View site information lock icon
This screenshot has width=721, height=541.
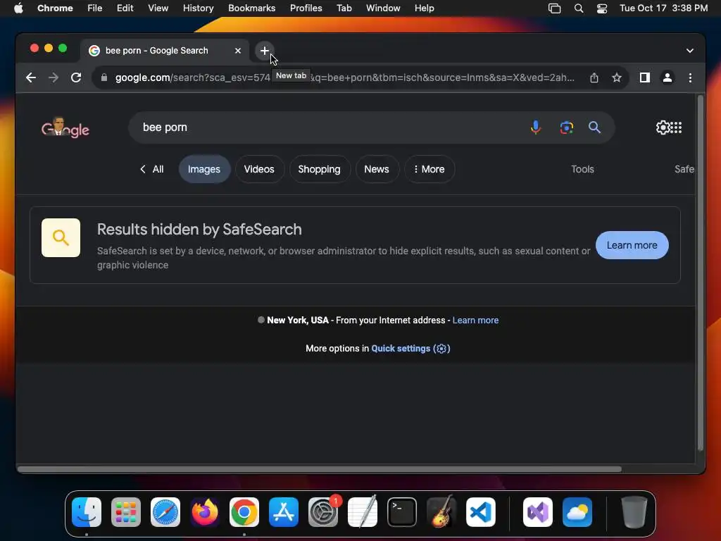(104, 77)
